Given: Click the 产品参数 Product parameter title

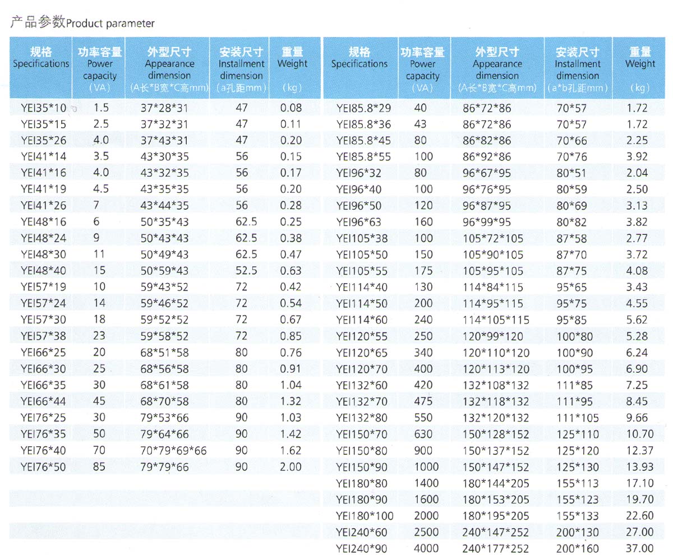Looking at the screenshot, I should [82, 23].
